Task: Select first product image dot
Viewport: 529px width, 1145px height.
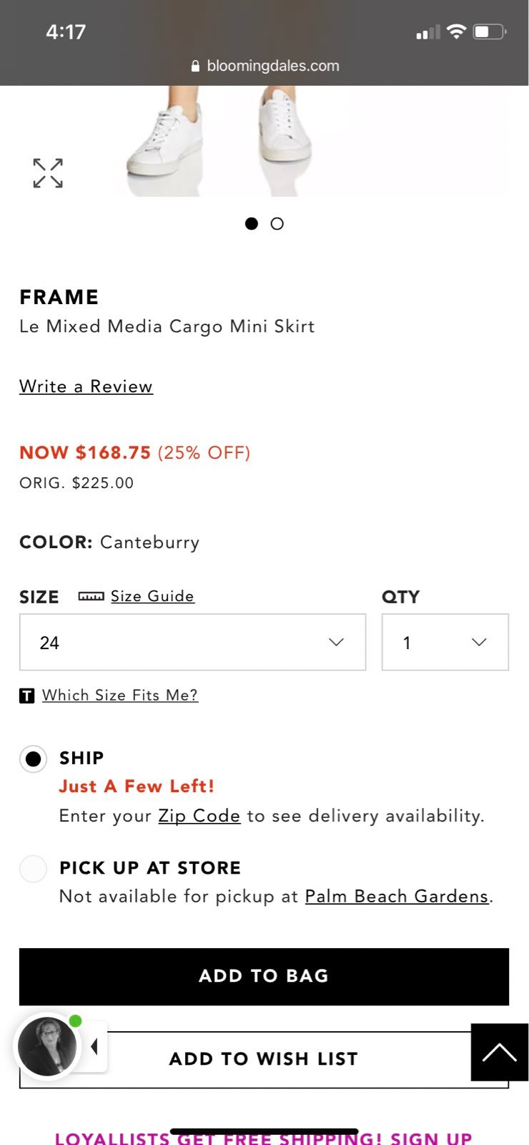Action: (x=252, y=224)
